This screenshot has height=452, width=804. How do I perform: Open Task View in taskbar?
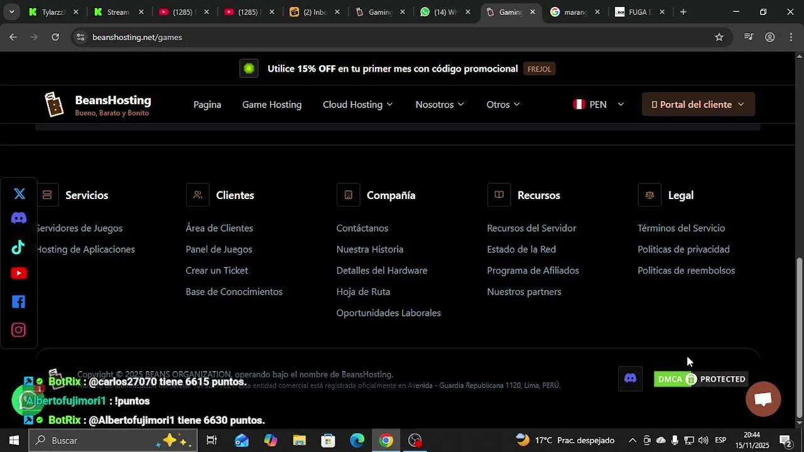click(x=212, y=440)
